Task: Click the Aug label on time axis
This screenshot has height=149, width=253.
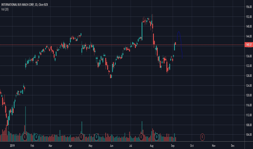Action: tap(152, 146)
